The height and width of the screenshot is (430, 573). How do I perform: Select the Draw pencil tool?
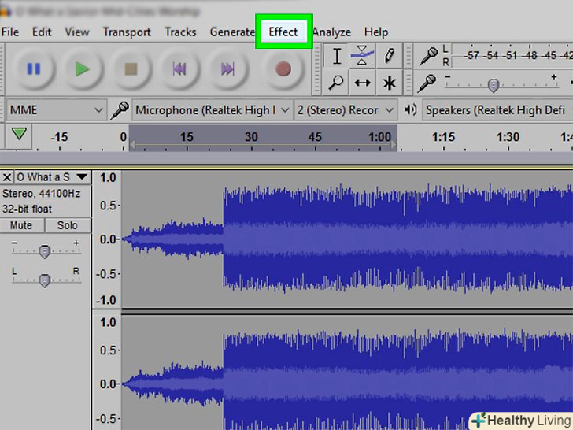pos(389,56)
